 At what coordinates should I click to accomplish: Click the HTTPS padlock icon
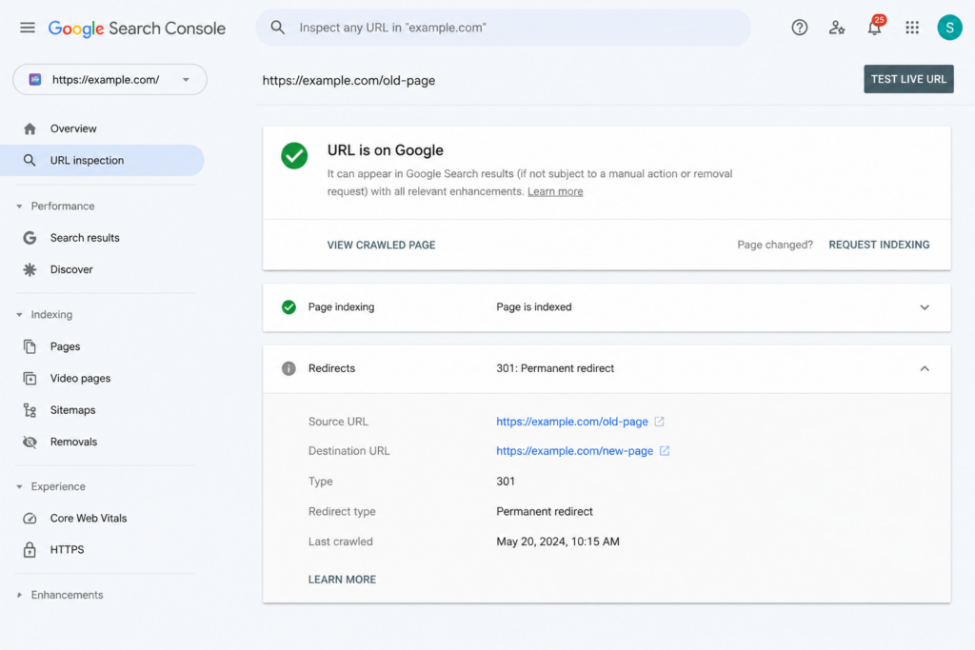point(30,550)
